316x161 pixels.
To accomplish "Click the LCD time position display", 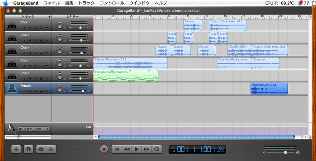I will (195, 149).
